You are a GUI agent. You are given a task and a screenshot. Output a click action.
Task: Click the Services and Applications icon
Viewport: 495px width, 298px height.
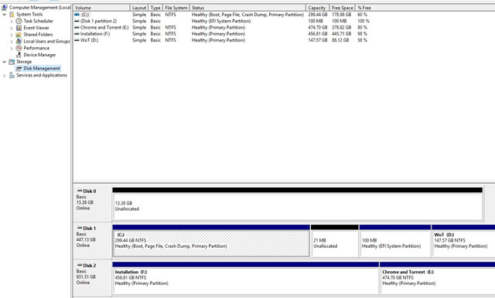pyautogui.click(x=12, y=76)
